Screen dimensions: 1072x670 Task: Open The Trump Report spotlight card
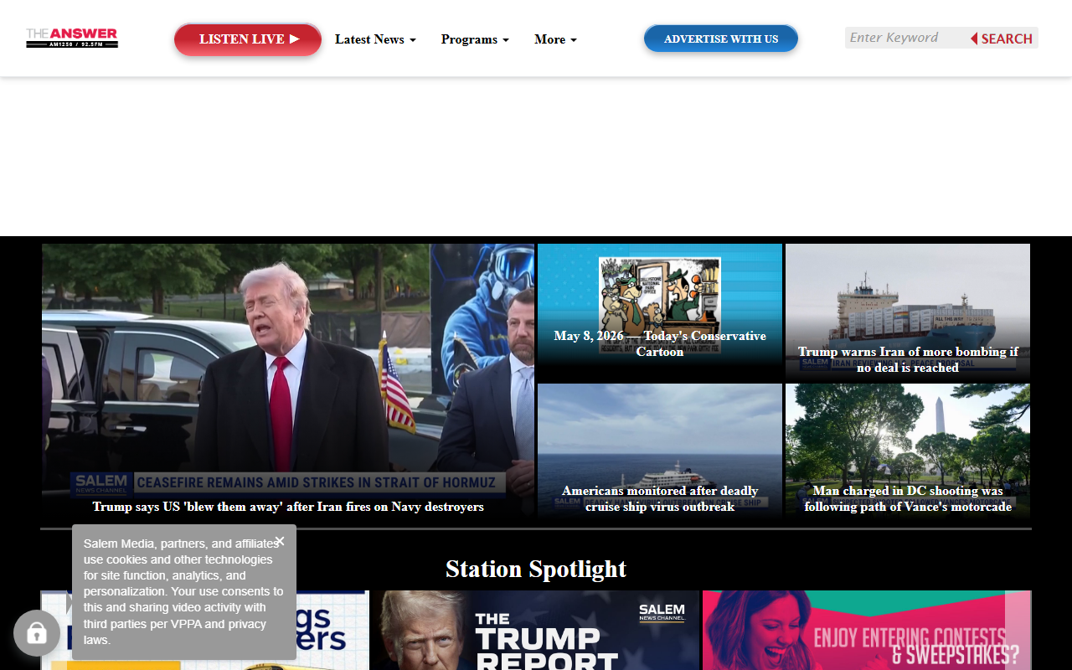pos(535,630)
